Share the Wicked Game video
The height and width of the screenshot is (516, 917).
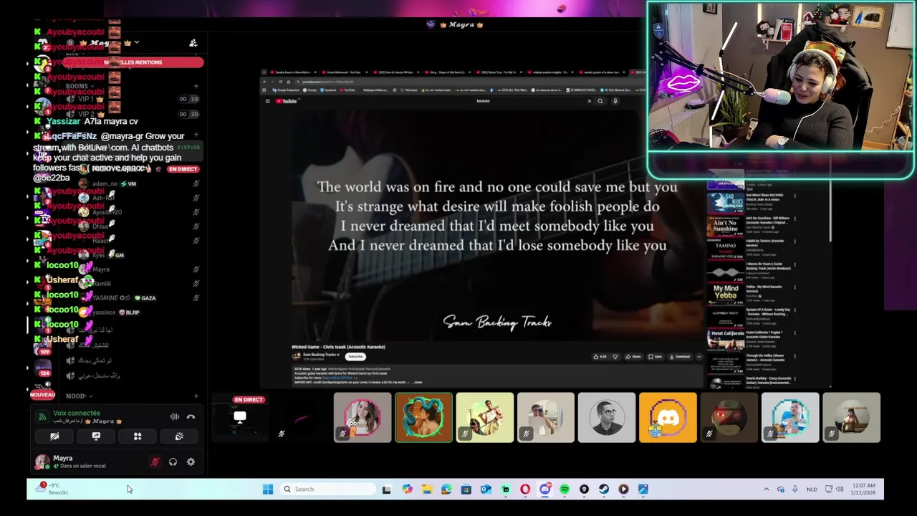pyautogui.click(x=634, y=357)
